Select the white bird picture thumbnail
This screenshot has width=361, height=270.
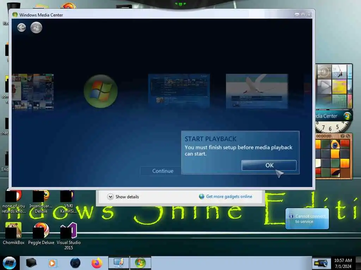(257, 91)
